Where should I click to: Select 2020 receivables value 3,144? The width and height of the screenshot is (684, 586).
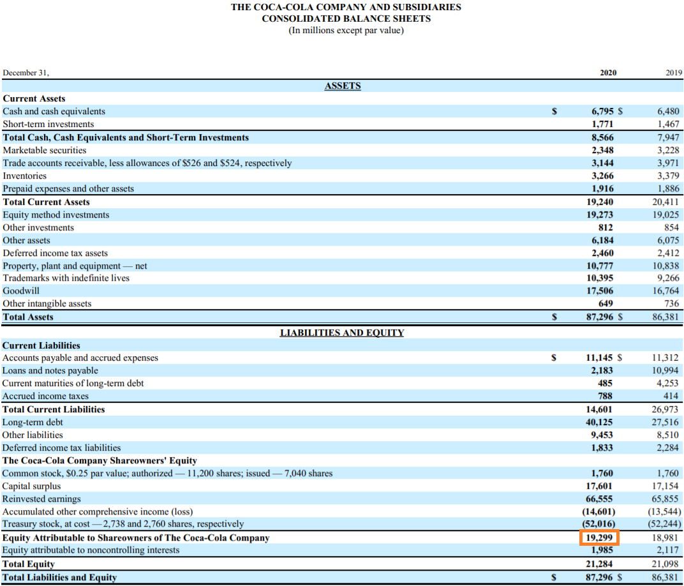pyautogui.click(x=602, y=163)
